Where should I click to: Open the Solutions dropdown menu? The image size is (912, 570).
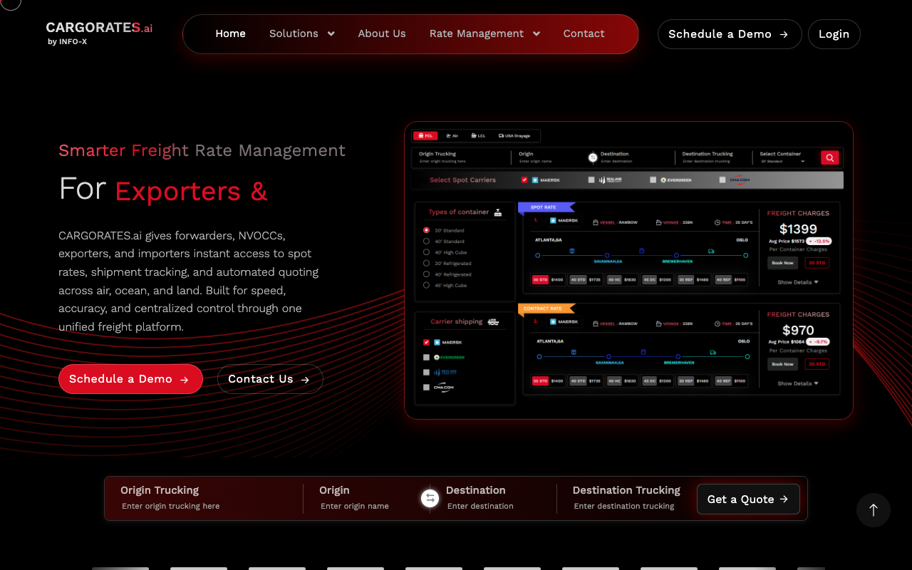click(x=301, y=33)
